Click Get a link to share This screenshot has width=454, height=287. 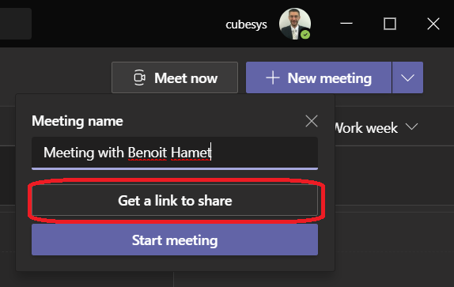click(175, 200)
